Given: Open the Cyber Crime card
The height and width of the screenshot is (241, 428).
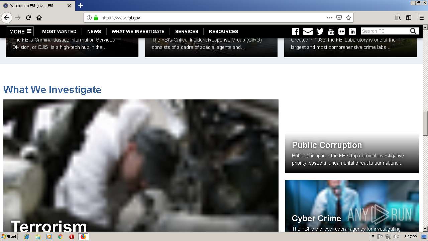Looking at the screenshot, I should [x=352, y=206].
